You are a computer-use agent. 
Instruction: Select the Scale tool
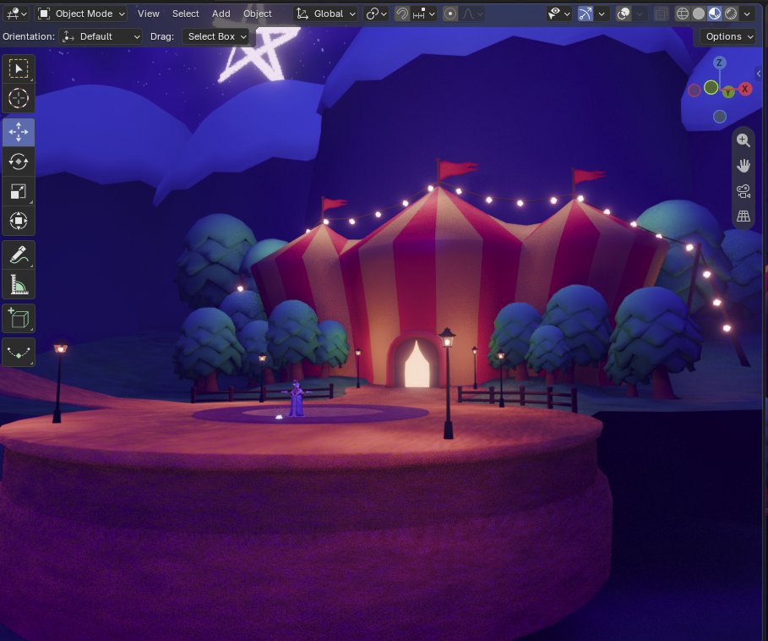coord(19,191)
